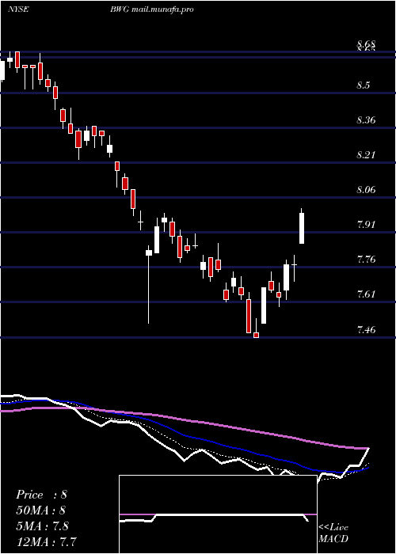
Task: Click the 7.46 price axis label
Action: pyautogui.click(x=366, y=330)
